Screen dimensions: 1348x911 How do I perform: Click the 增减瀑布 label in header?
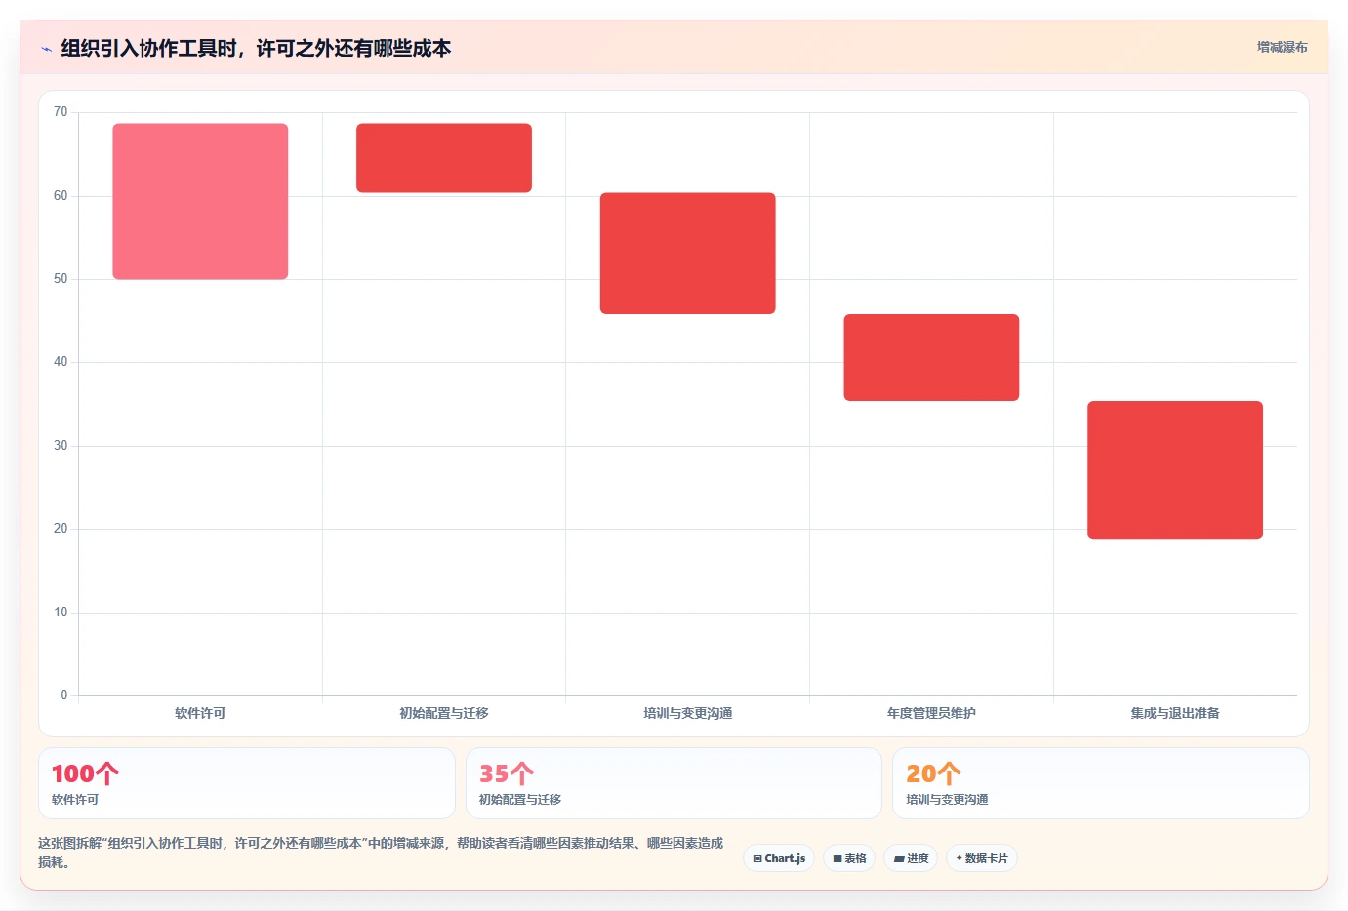pyautogui.click(x=1282, y=47)
